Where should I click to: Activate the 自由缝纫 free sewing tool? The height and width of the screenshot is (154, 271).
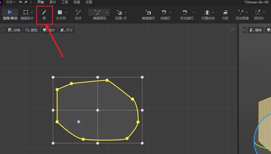tap(185, 15)
